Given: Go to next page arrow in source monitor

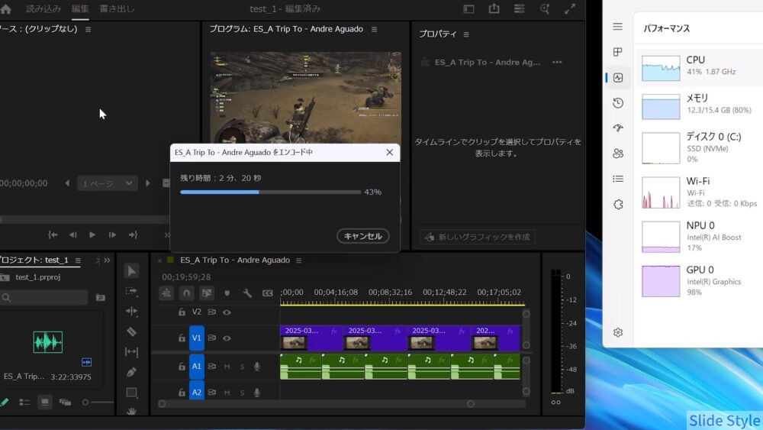Looking at the screenshot, I should pyautogui.click(x=147, y=183).
